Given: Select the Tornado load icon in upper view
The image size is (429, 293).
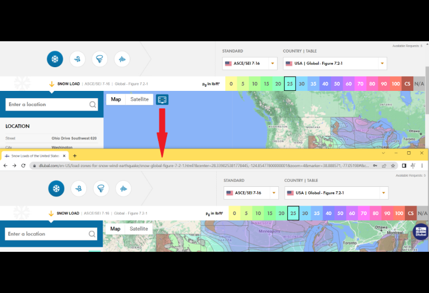Looking at the screenshot, I should click(99, 59).
